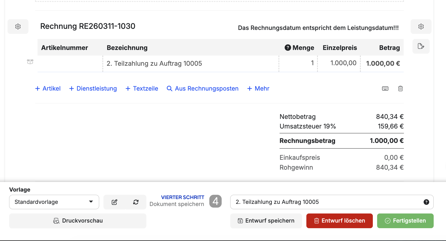Add a new Artikel line
Viewport: 446px width, 241px height.
coord(48,88)
